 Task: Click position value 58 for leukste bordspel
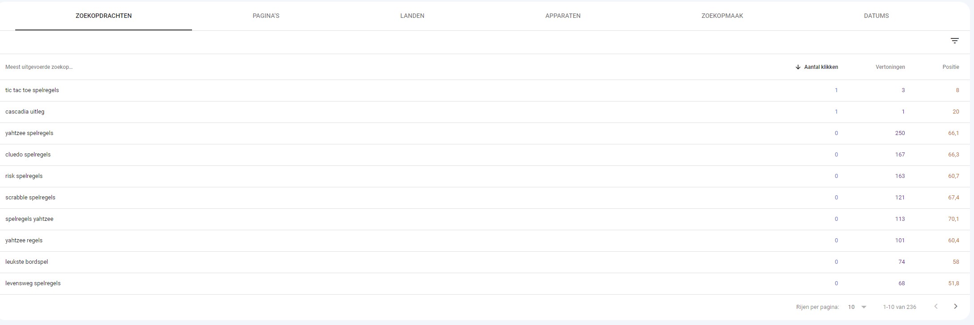coord(956,262)
